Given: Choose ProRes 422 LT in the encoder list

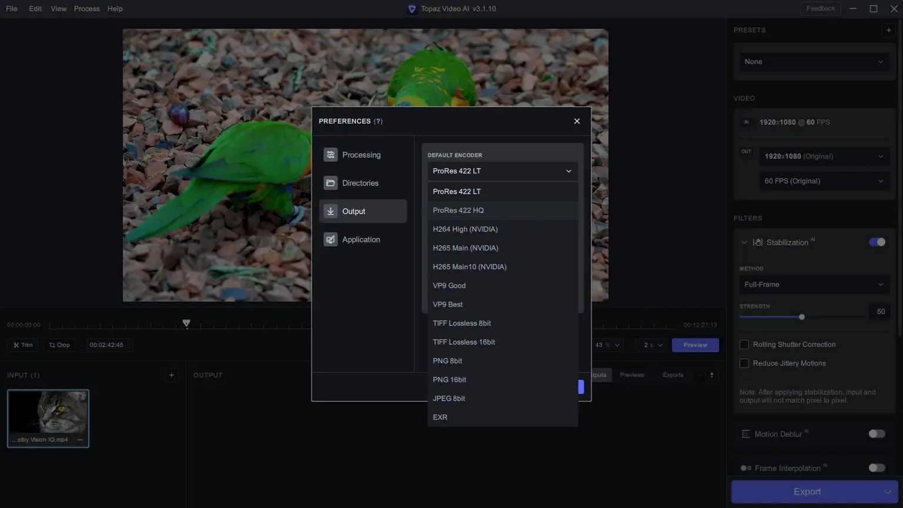Looking at the screenshot, I should (503, 192).
